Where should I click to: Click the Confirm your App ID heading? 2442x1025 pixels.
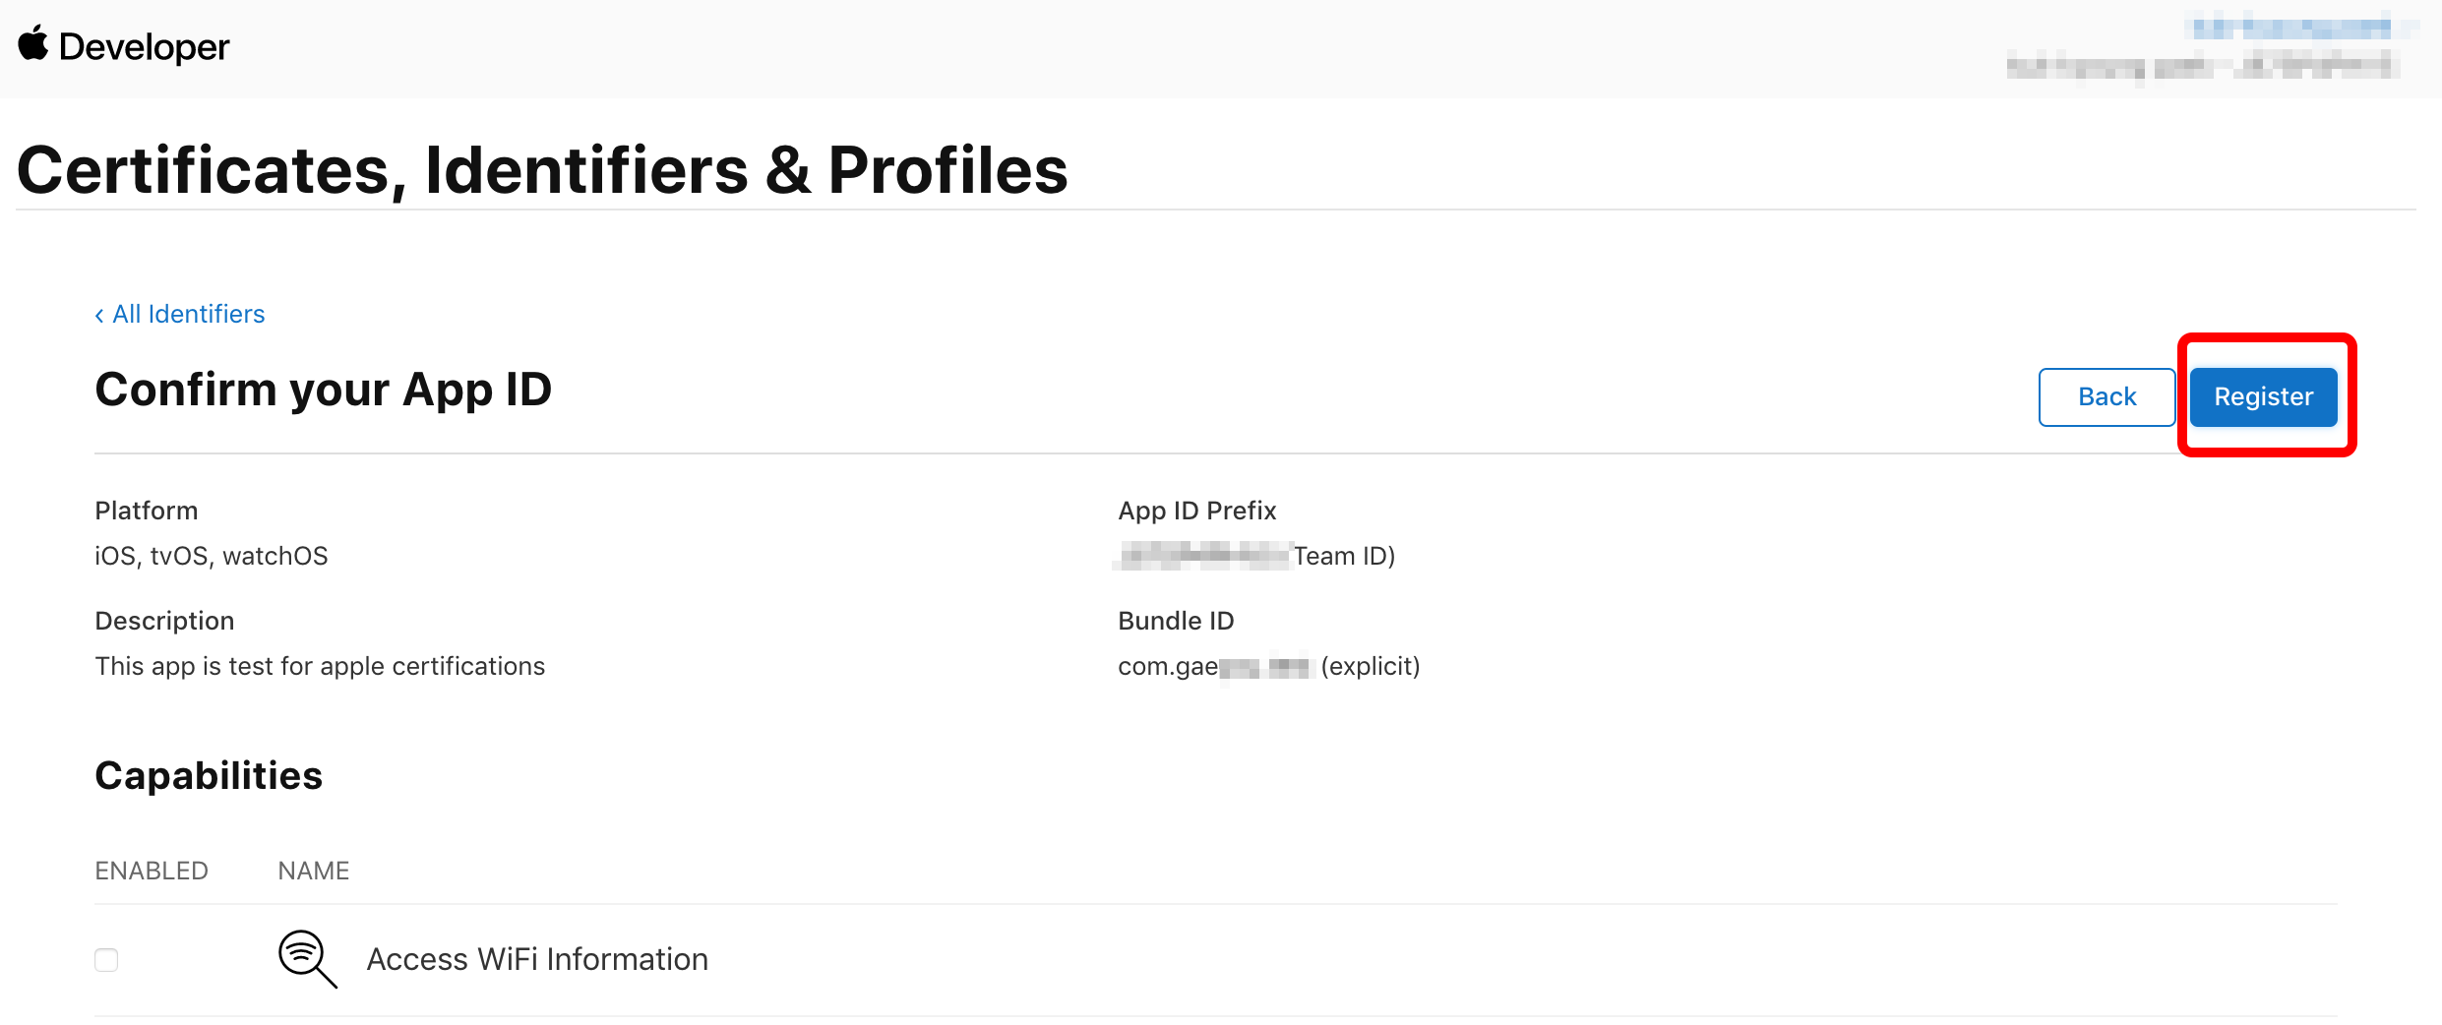point(324,390)
